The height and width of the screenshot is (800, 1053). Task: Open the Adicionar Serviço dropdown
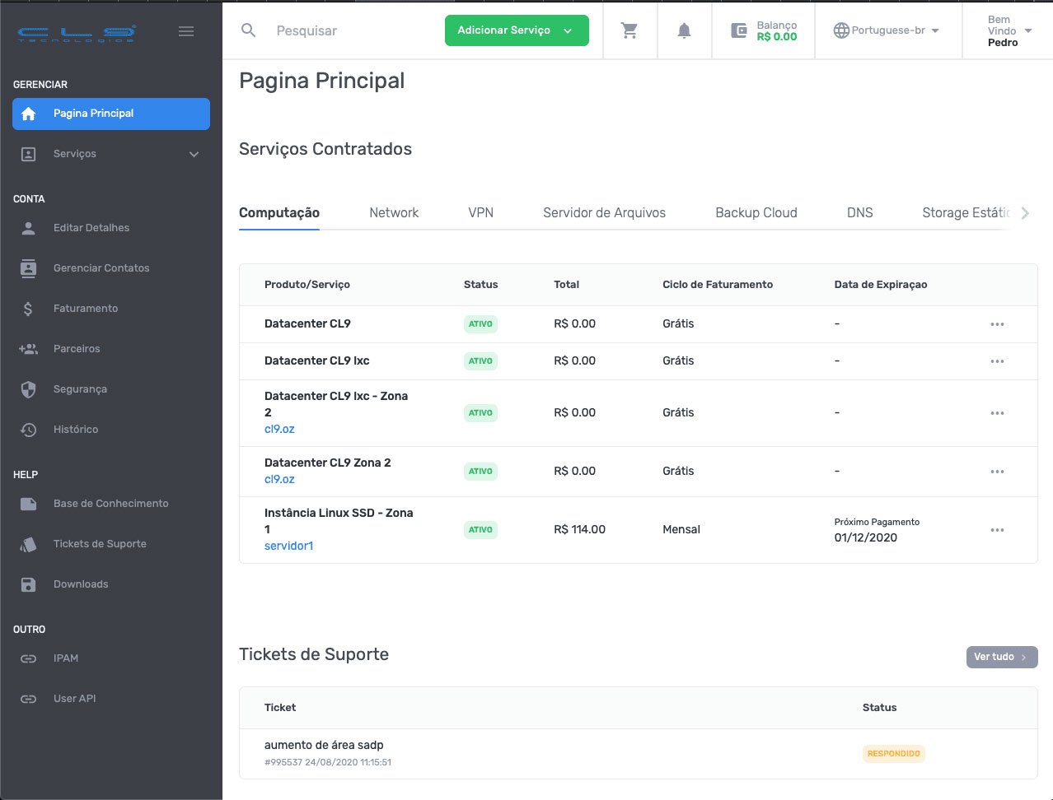(517, 30)
